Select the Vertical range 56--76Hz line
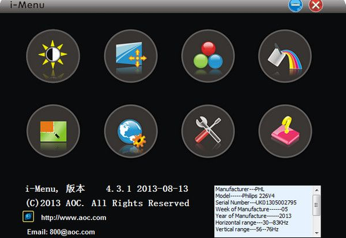This screenshot has height=238, width=346. (x=247, y=229)
